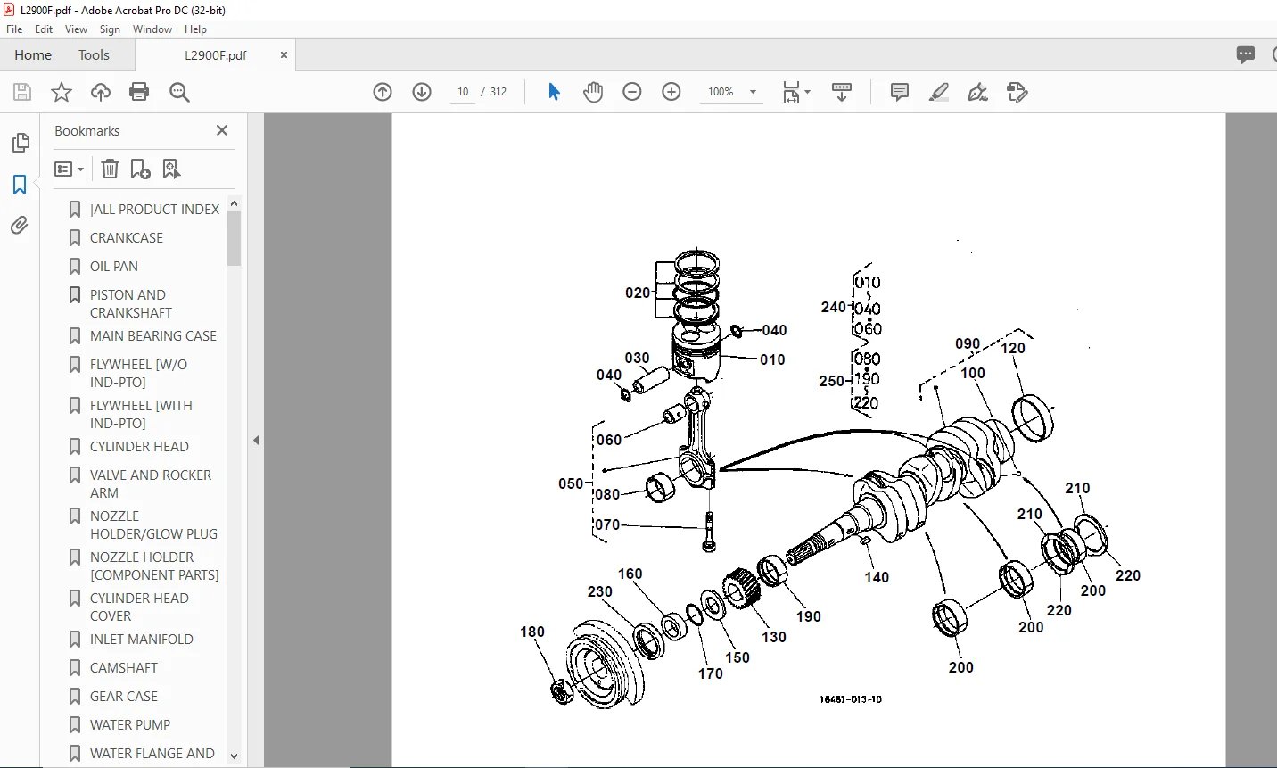Zoom out with minus button

tap(632, 92)
